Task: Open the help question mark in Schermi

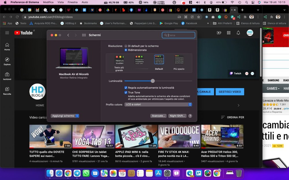Action: [x=190, y=116]
